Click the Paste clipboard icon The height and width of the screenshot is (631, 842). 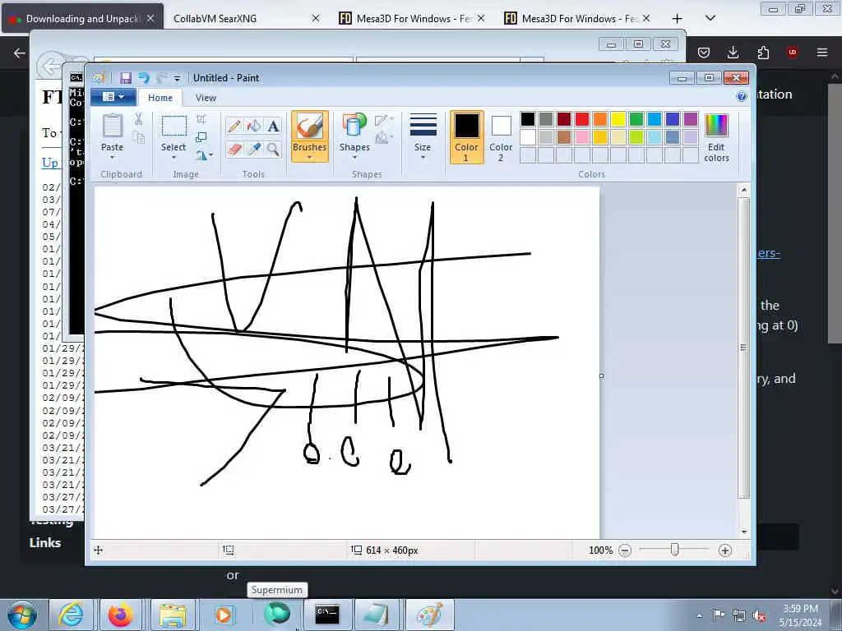click(x=112, y=127)
